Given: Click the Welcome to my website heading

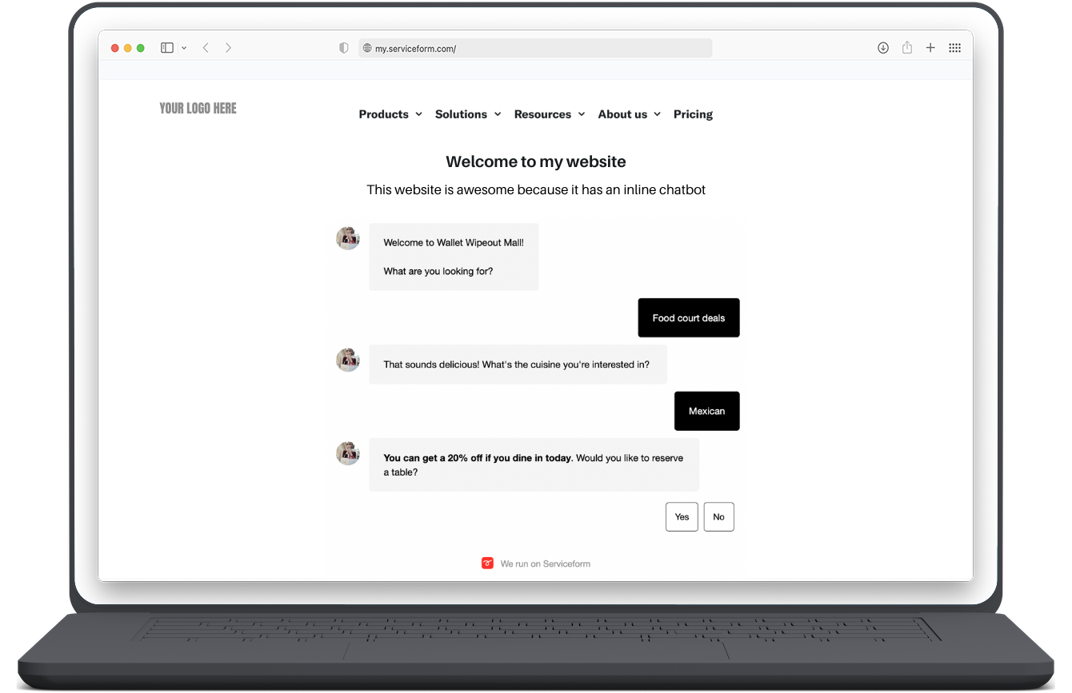Looking at the screenshot, I should pos(536,161).
